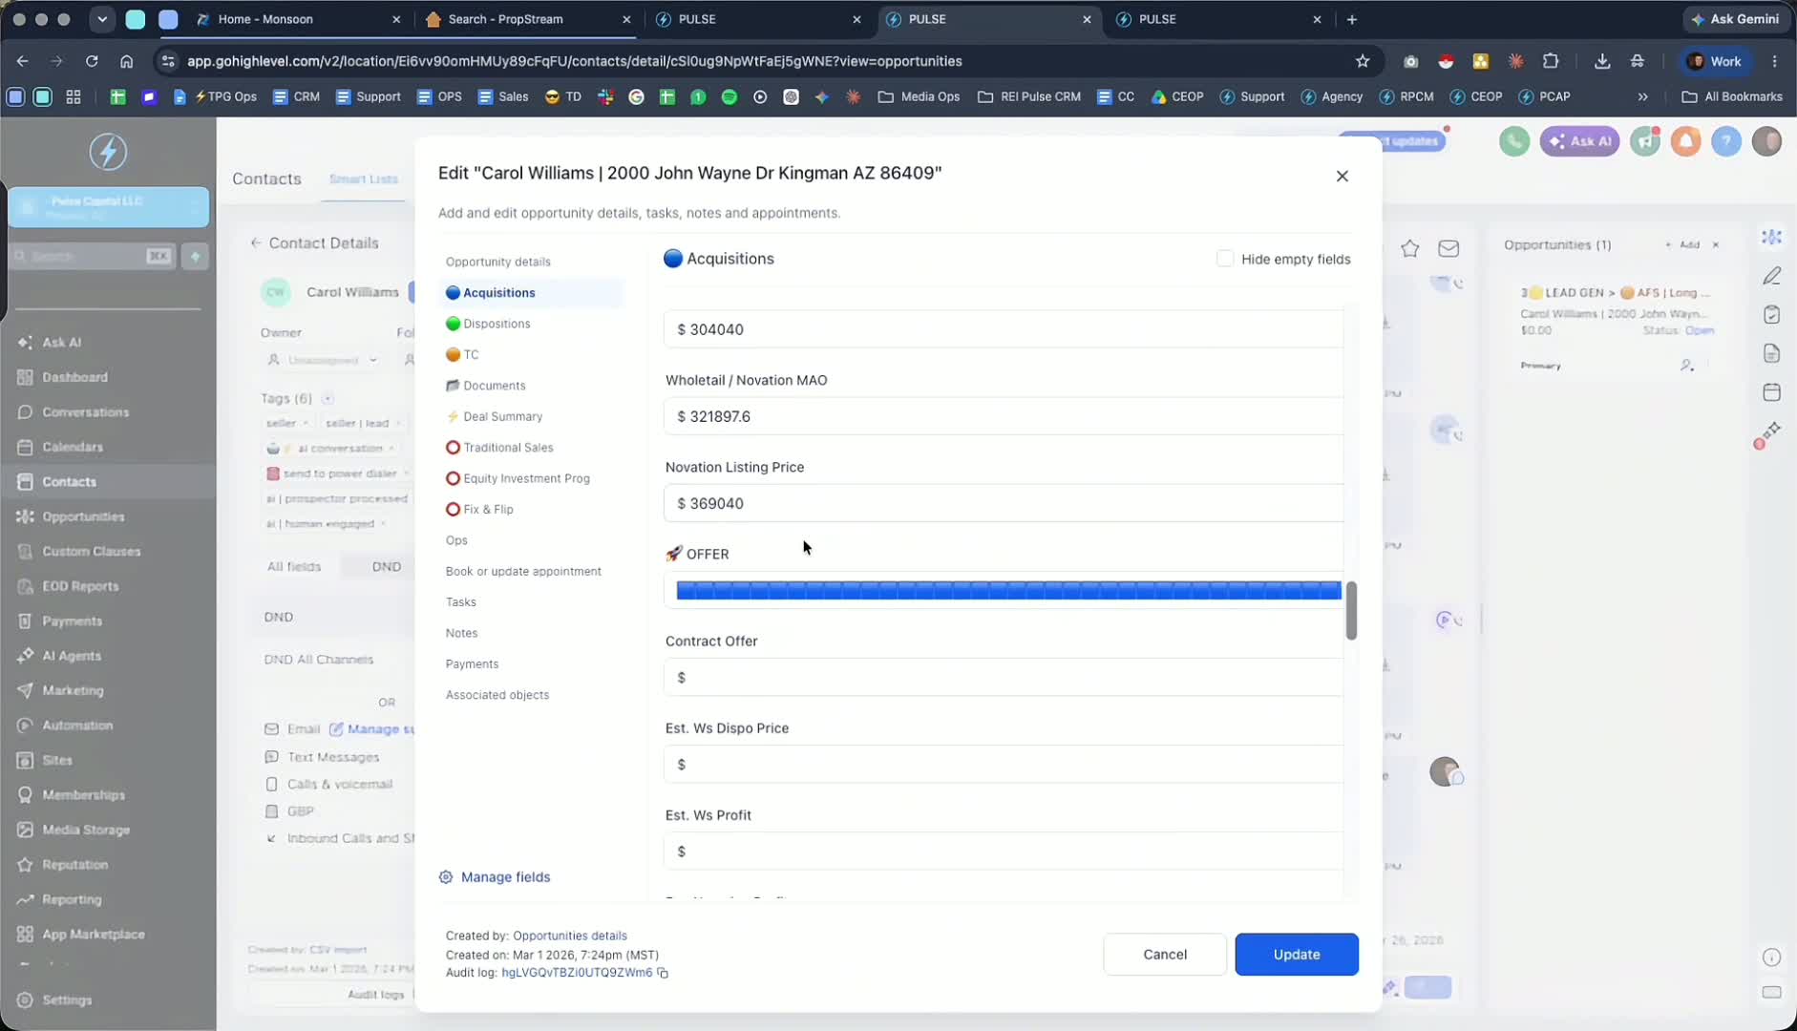
Task: Click the Wholetail / Novation MAO field
Action: coord(1004,416)
